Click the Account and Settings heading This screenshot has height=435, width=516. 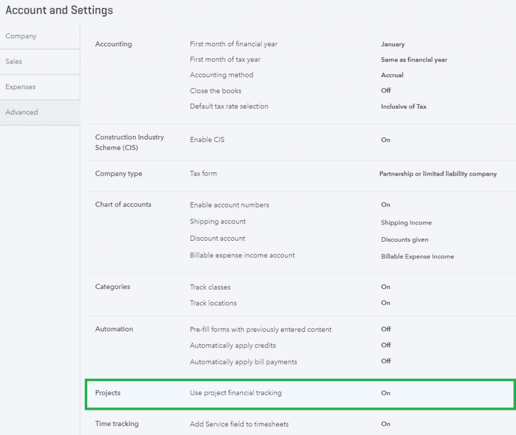coord(59,10)
